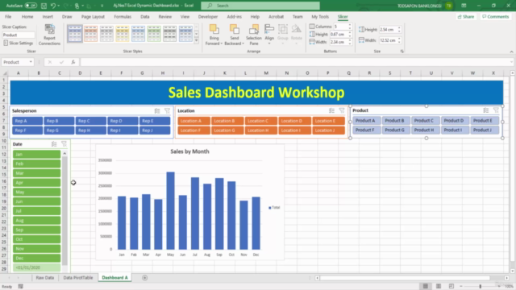Open Send Backward dropdown arrow

point(243,43)
